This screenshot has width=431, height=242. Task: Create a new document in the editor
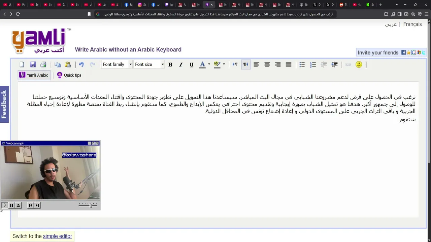click(22, 65)
